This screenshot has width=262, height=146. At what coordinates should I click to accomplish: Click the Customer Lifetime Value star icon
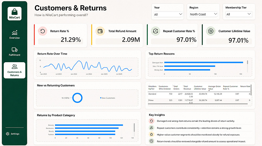point(211,31)
